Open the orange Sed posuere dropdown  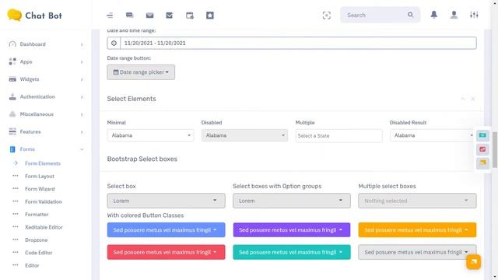417,230
